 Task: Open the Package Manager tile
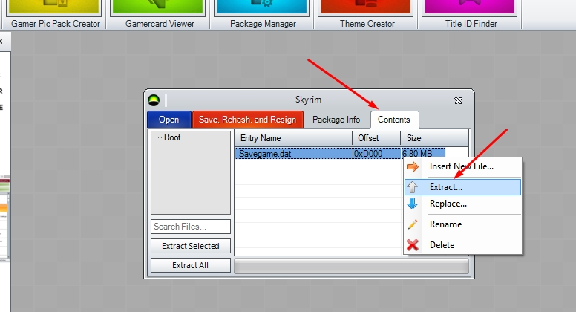point(262,14)
